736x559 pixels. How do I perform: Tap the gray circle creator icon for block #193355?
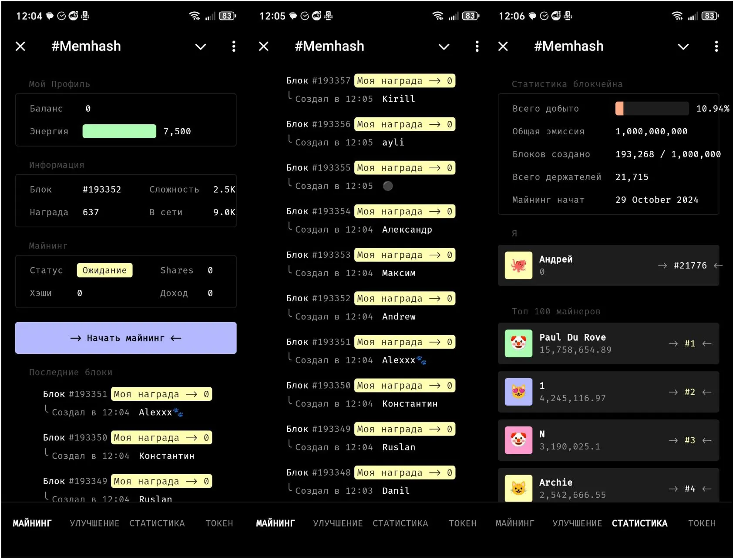tap(387, 186)
